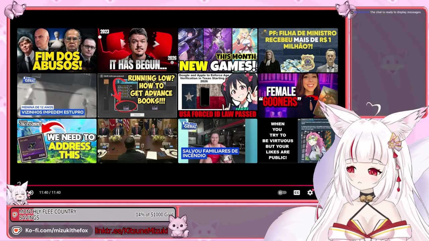This screenshot has height=241, width=429.
Task: Mute the video using the volume icon
Action: pos(31,192)
